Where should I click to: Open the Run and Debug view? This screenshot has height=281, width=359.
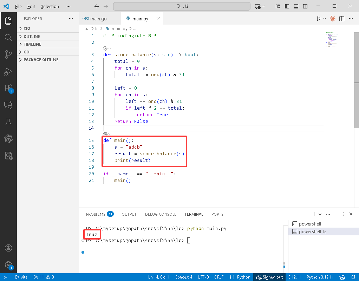(8, 72)
